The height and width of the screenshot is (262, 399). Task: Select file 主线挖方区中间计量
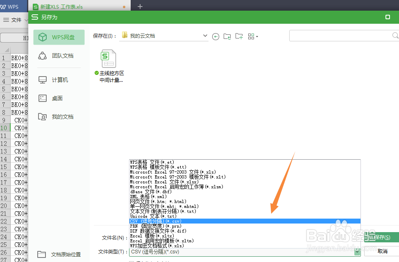point(109,66)
